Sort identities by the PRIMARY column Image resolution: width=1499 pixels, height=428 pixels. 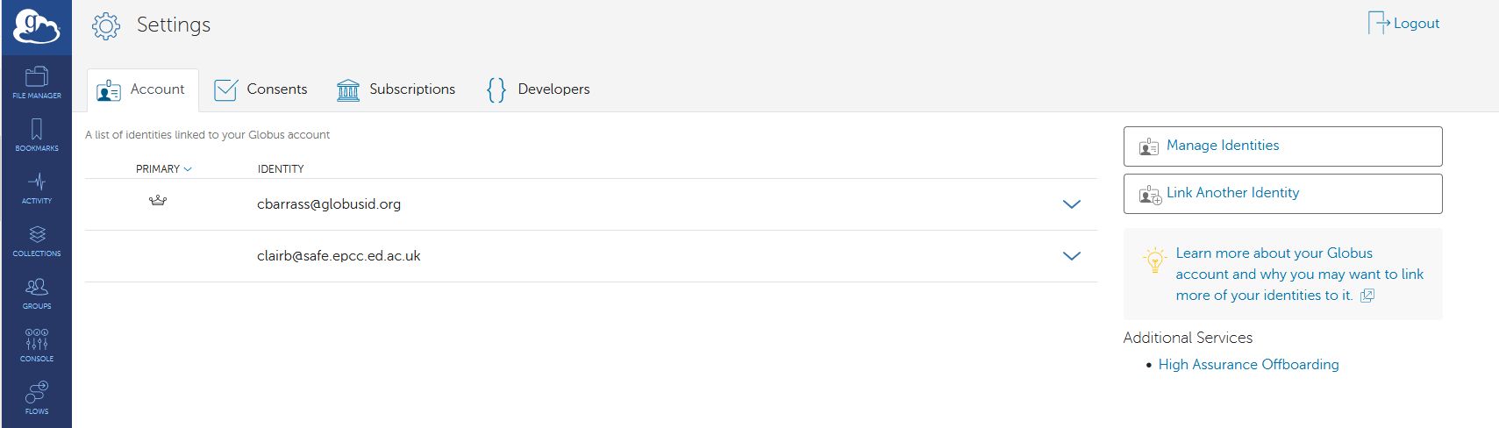163,169
